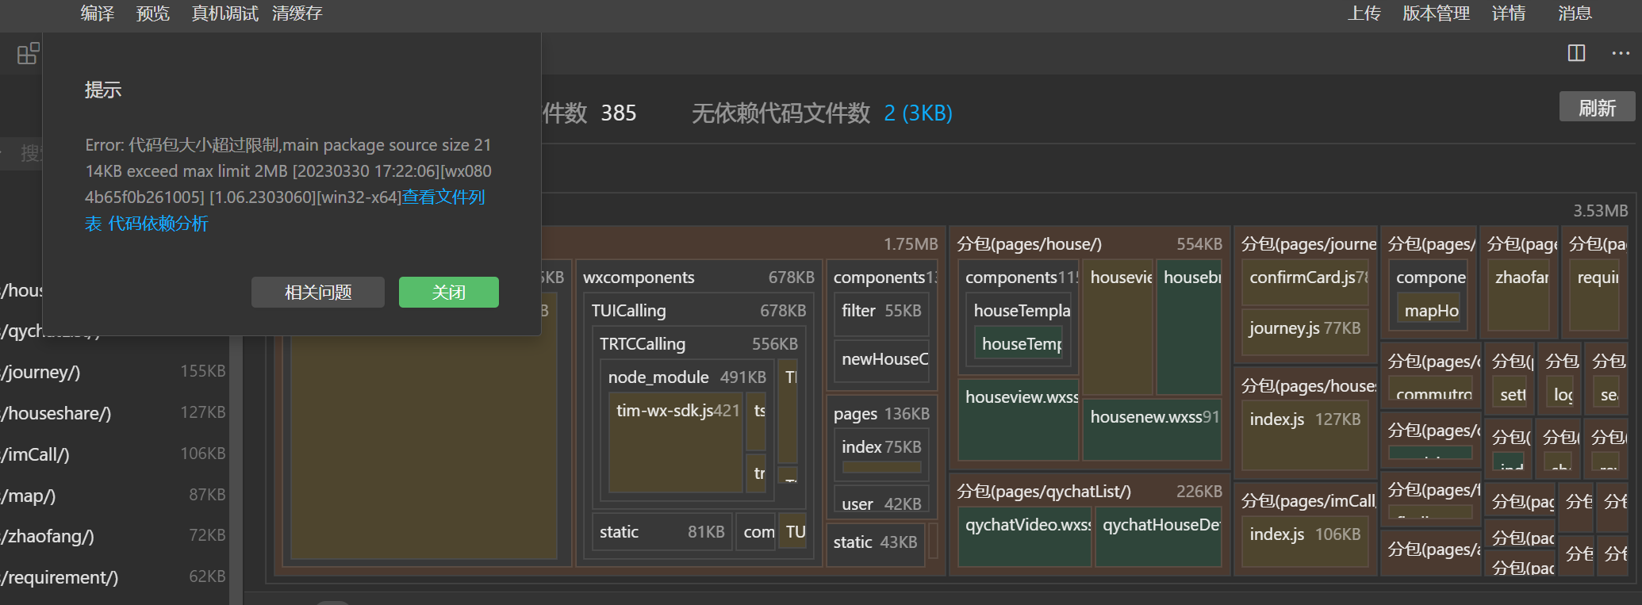Image resolution: width=1642 pixels, height=605 pixels.
Task: Click the 分包(pages/house/) 554KB header
Action: tap(1089, 244)
